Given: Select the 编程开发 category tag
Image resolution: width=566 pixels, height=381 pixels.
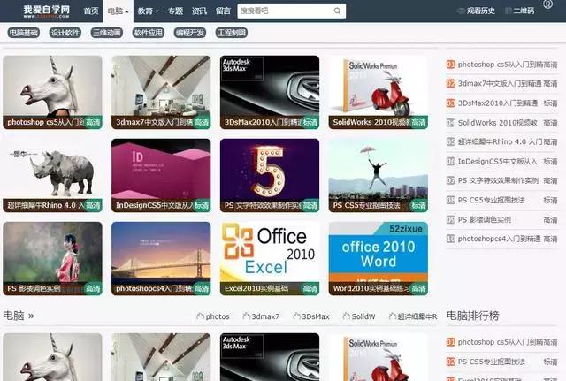Looking at the screenshot, I should [x=189, y=33].
